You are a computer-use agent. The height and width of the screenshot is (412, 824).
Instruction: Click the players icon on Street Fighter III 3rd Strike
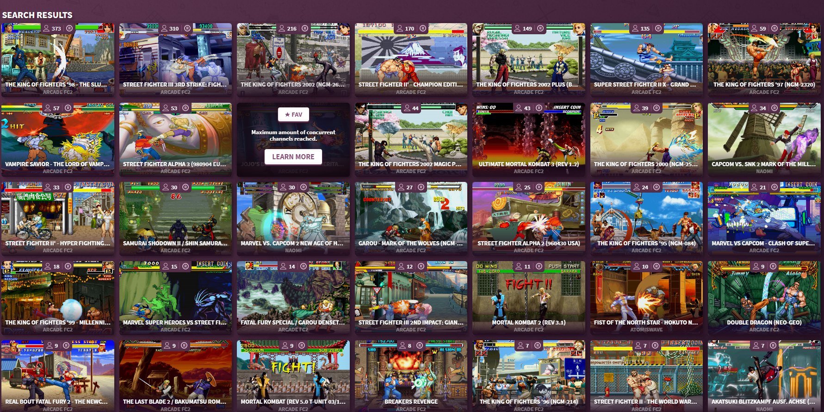point(164,28)
